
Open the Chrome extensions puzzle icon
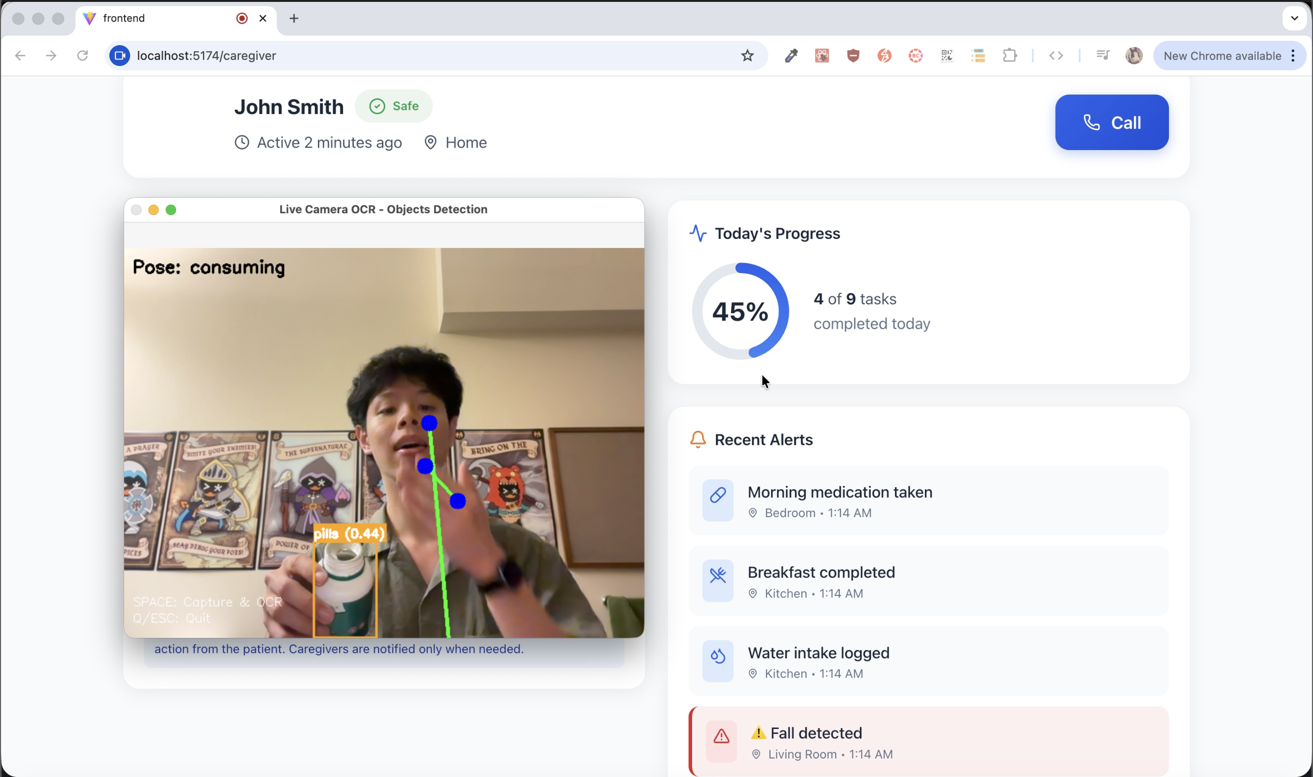tap(1009, 56)
